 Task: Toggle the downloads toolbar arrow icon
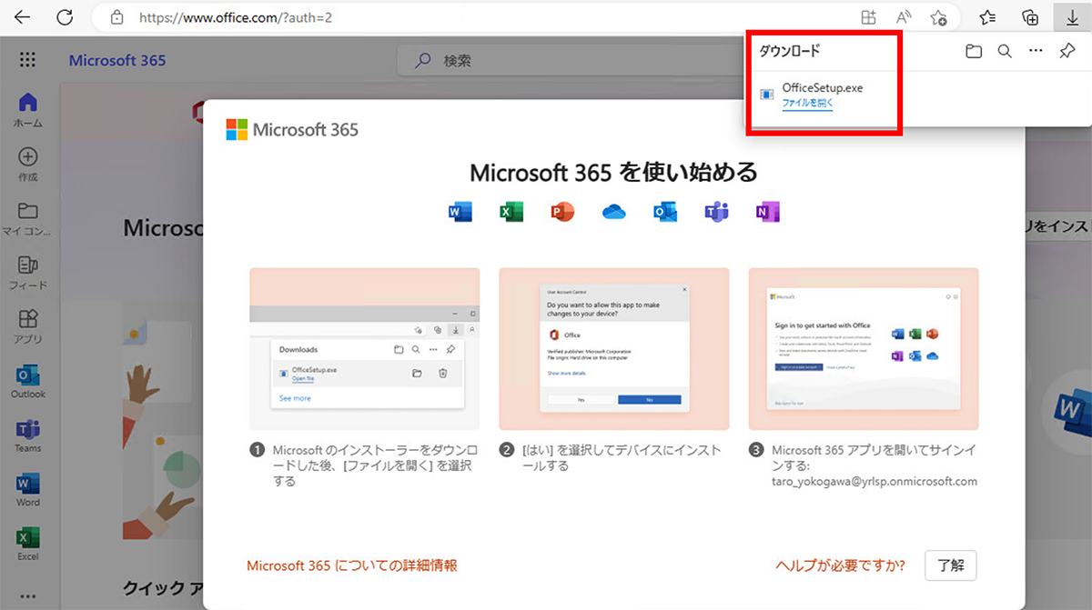coord(1071,17)
